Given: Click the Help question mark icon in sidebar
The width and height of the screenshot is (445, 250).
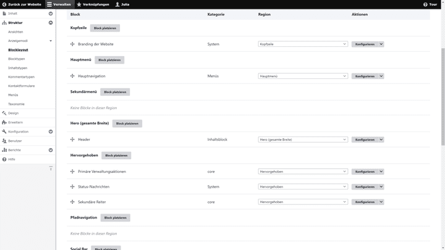Looking at the screenshot, I should pos(4,159).
